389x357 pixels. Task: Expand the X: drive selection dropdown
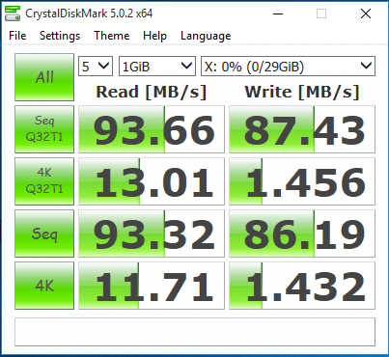point(288,67)
